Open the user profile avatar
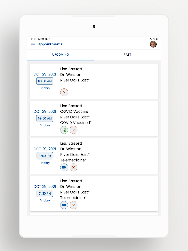 point(153,44)
